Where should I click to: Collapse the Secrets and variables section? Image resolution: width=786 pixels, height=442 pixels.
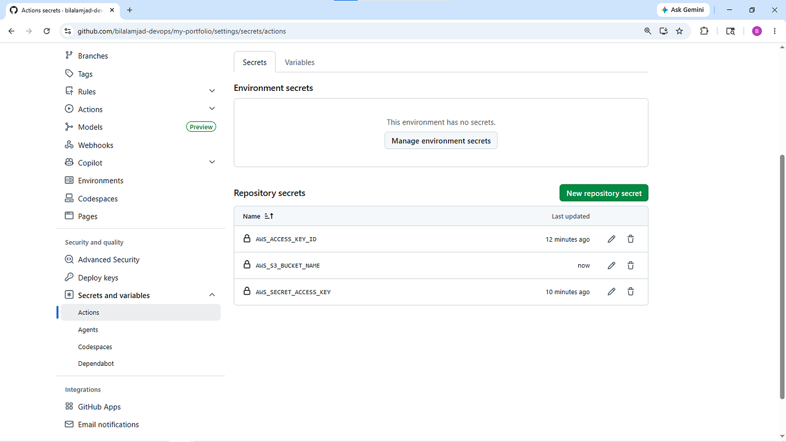coord(212,295)
